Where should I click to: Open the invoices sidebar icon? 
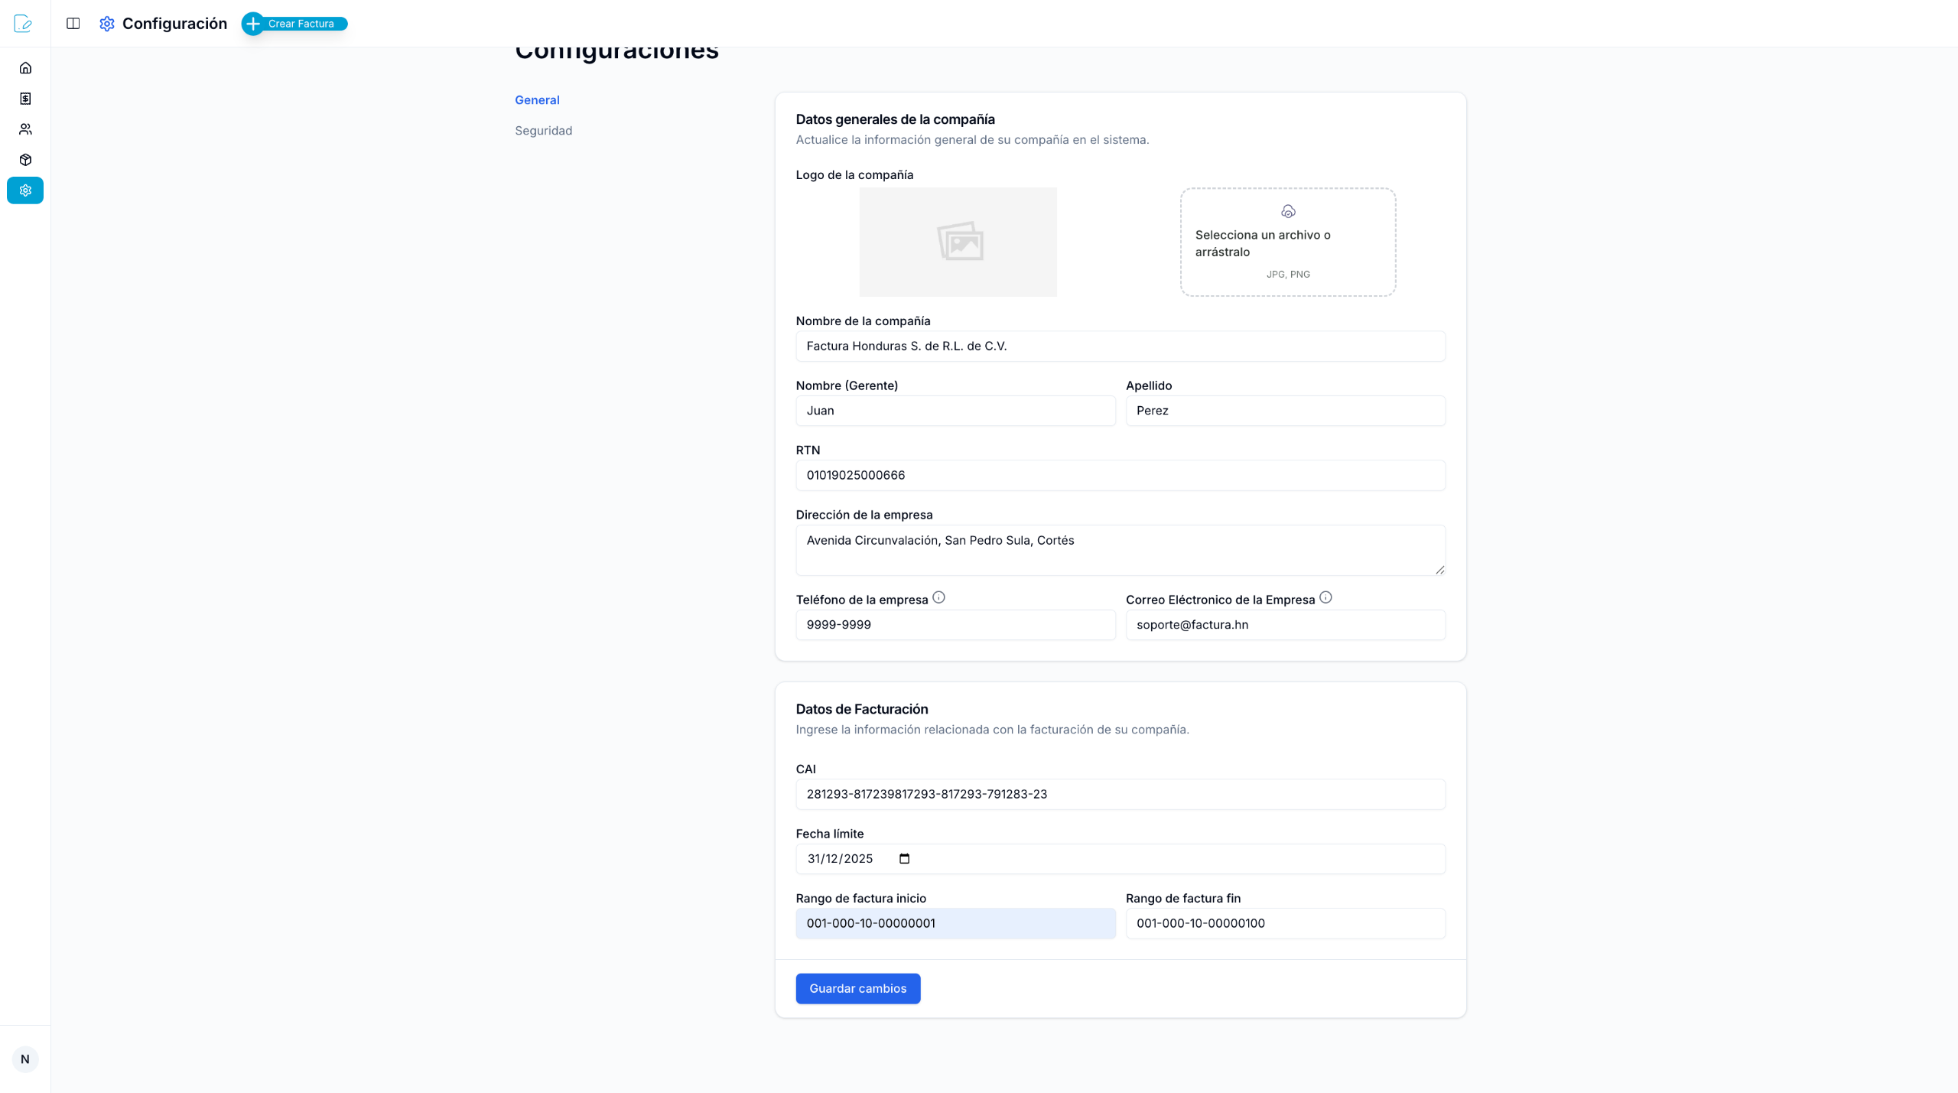point(25,99)
